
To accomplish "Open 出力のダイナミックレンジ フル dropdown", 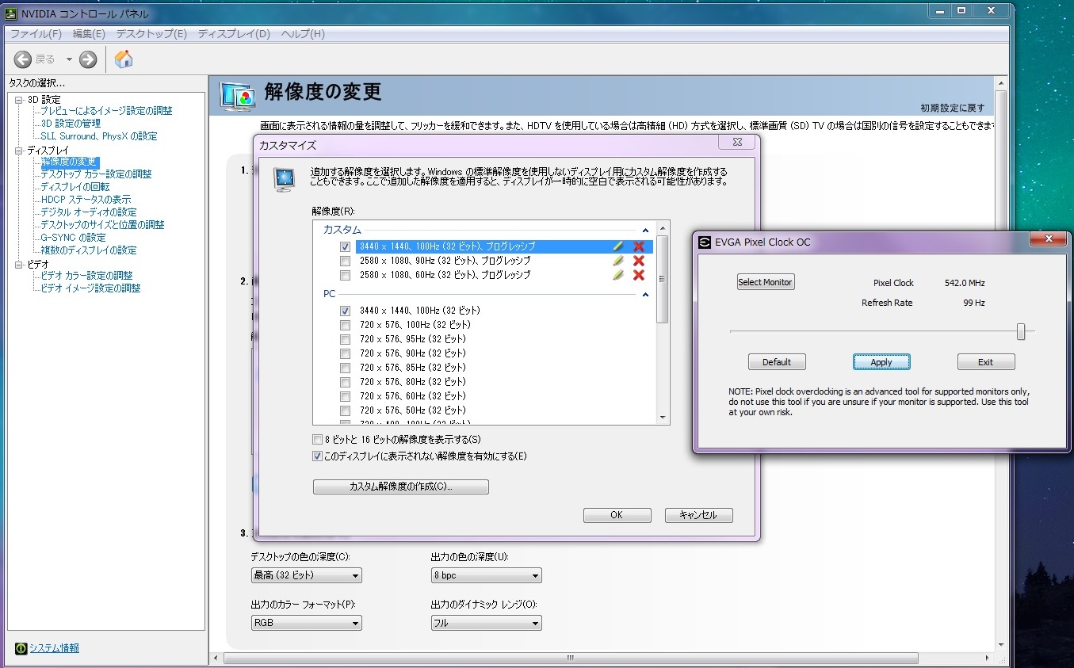I will coord(486,623).
